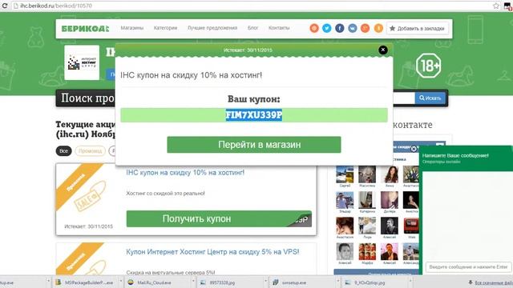The image size is (513, 288).
Task: Expand the dropdown arrow next to 9_XO-Qztqc.jpg download
Action: tap(410, 282)
